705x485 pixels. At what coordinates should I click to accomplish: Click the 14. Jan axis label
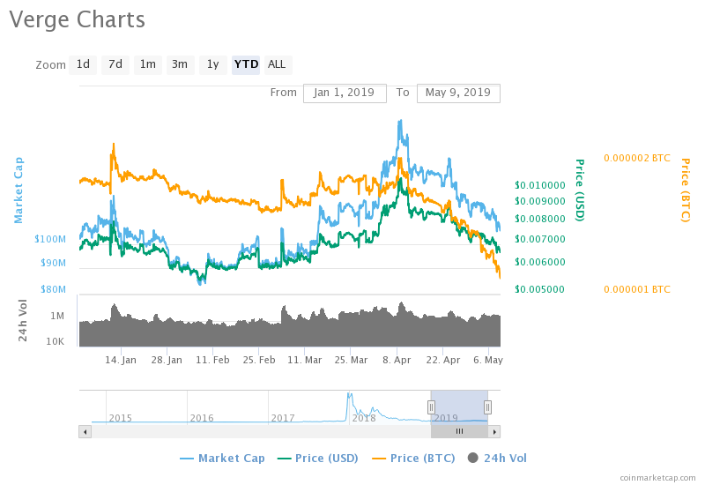point(121,360)
